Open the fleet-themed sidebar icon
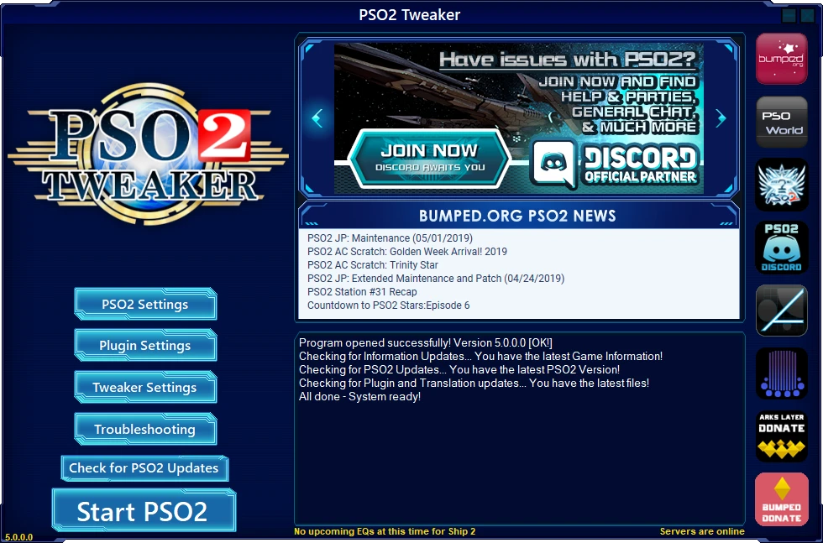 [x=782, y=373]
